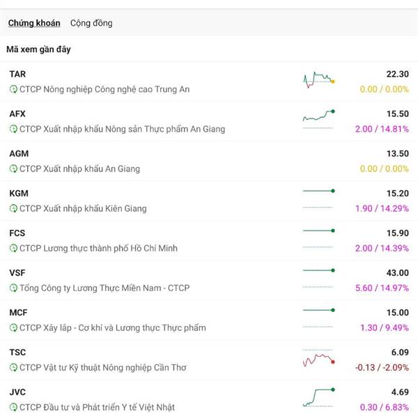Open the AGM stock code

19,153
